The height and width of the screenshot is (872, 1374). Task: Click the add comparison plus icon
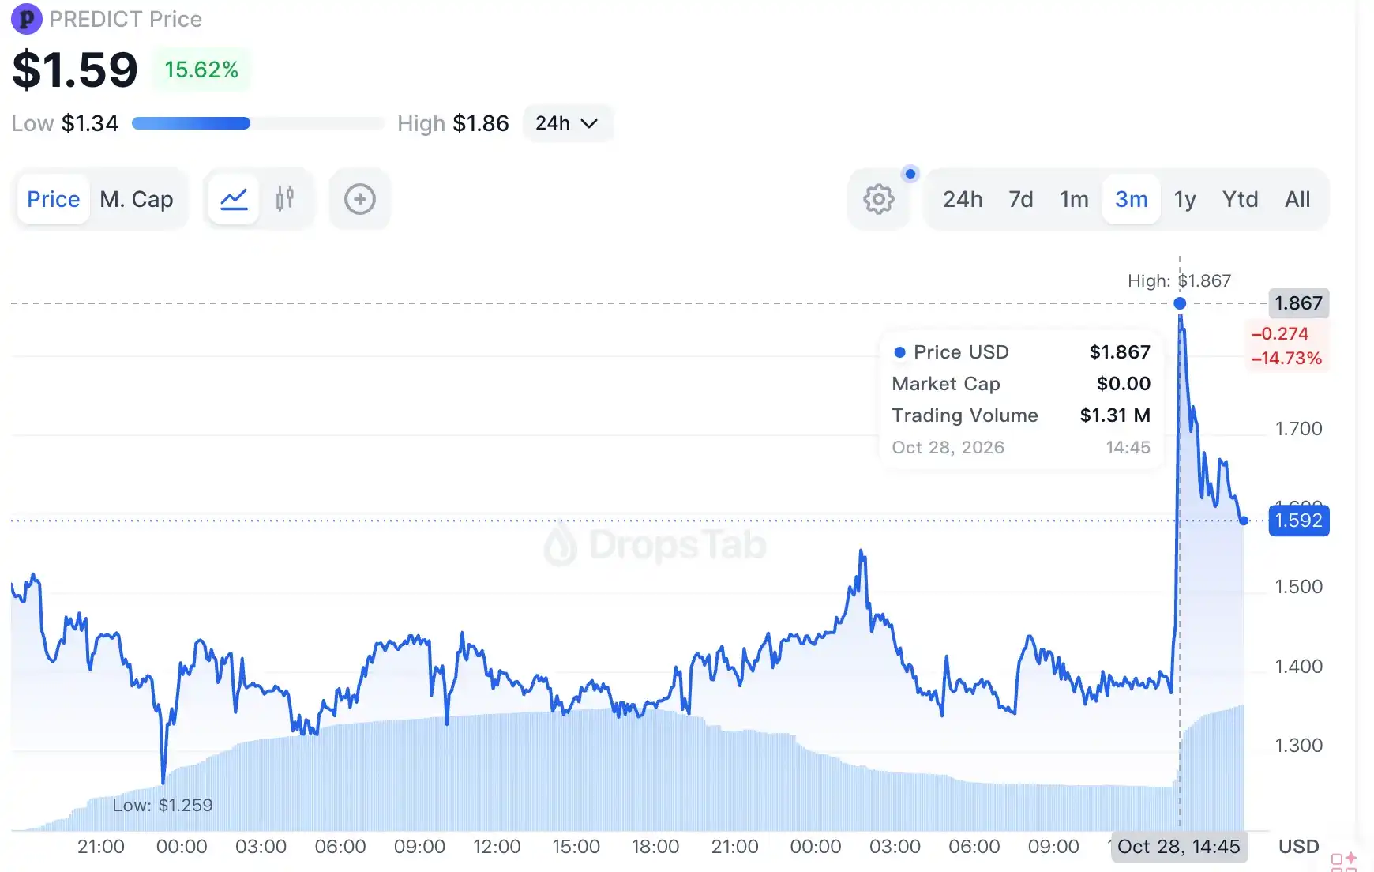[x=360, y=199]
